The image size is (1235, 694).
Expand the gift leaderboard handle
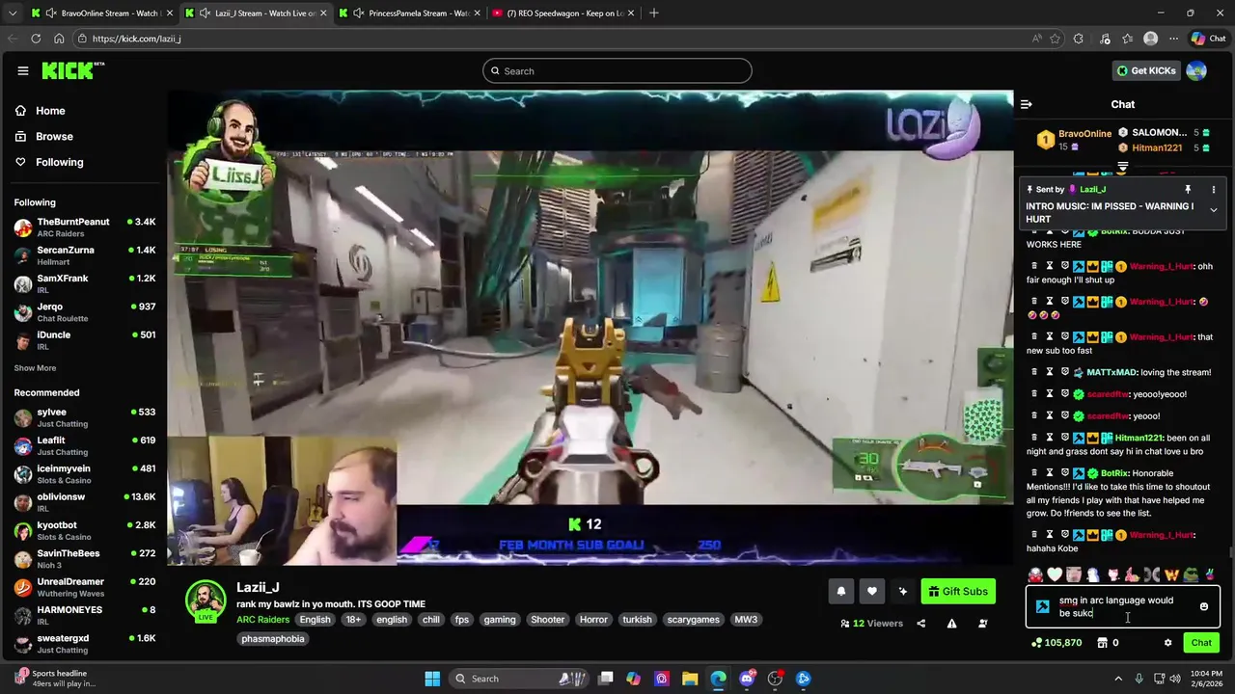pos(1122,168)
